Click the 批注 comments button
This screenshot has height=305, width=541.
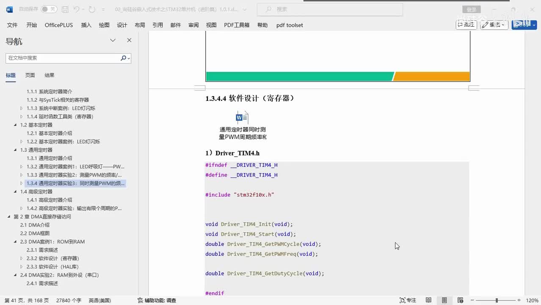(466, 25)
